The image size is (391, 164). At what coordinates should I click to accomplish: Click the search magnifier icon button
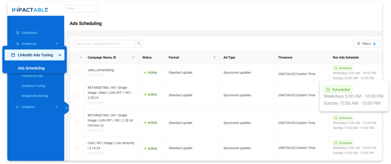point(139,44)
